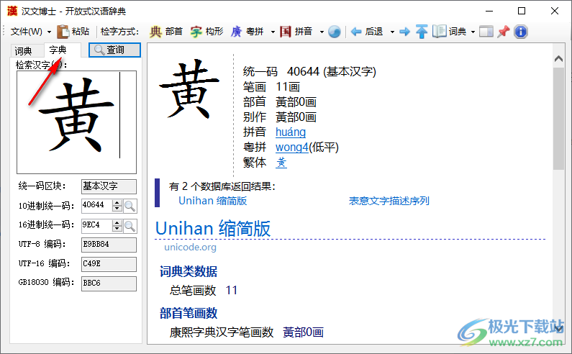Click the hex code field 9EC4

96,226
